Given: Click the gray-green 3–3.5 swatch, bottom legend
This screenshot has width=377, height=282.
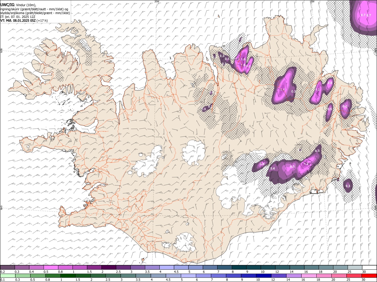Looking at the screenshot, I should tap(128, 276).
